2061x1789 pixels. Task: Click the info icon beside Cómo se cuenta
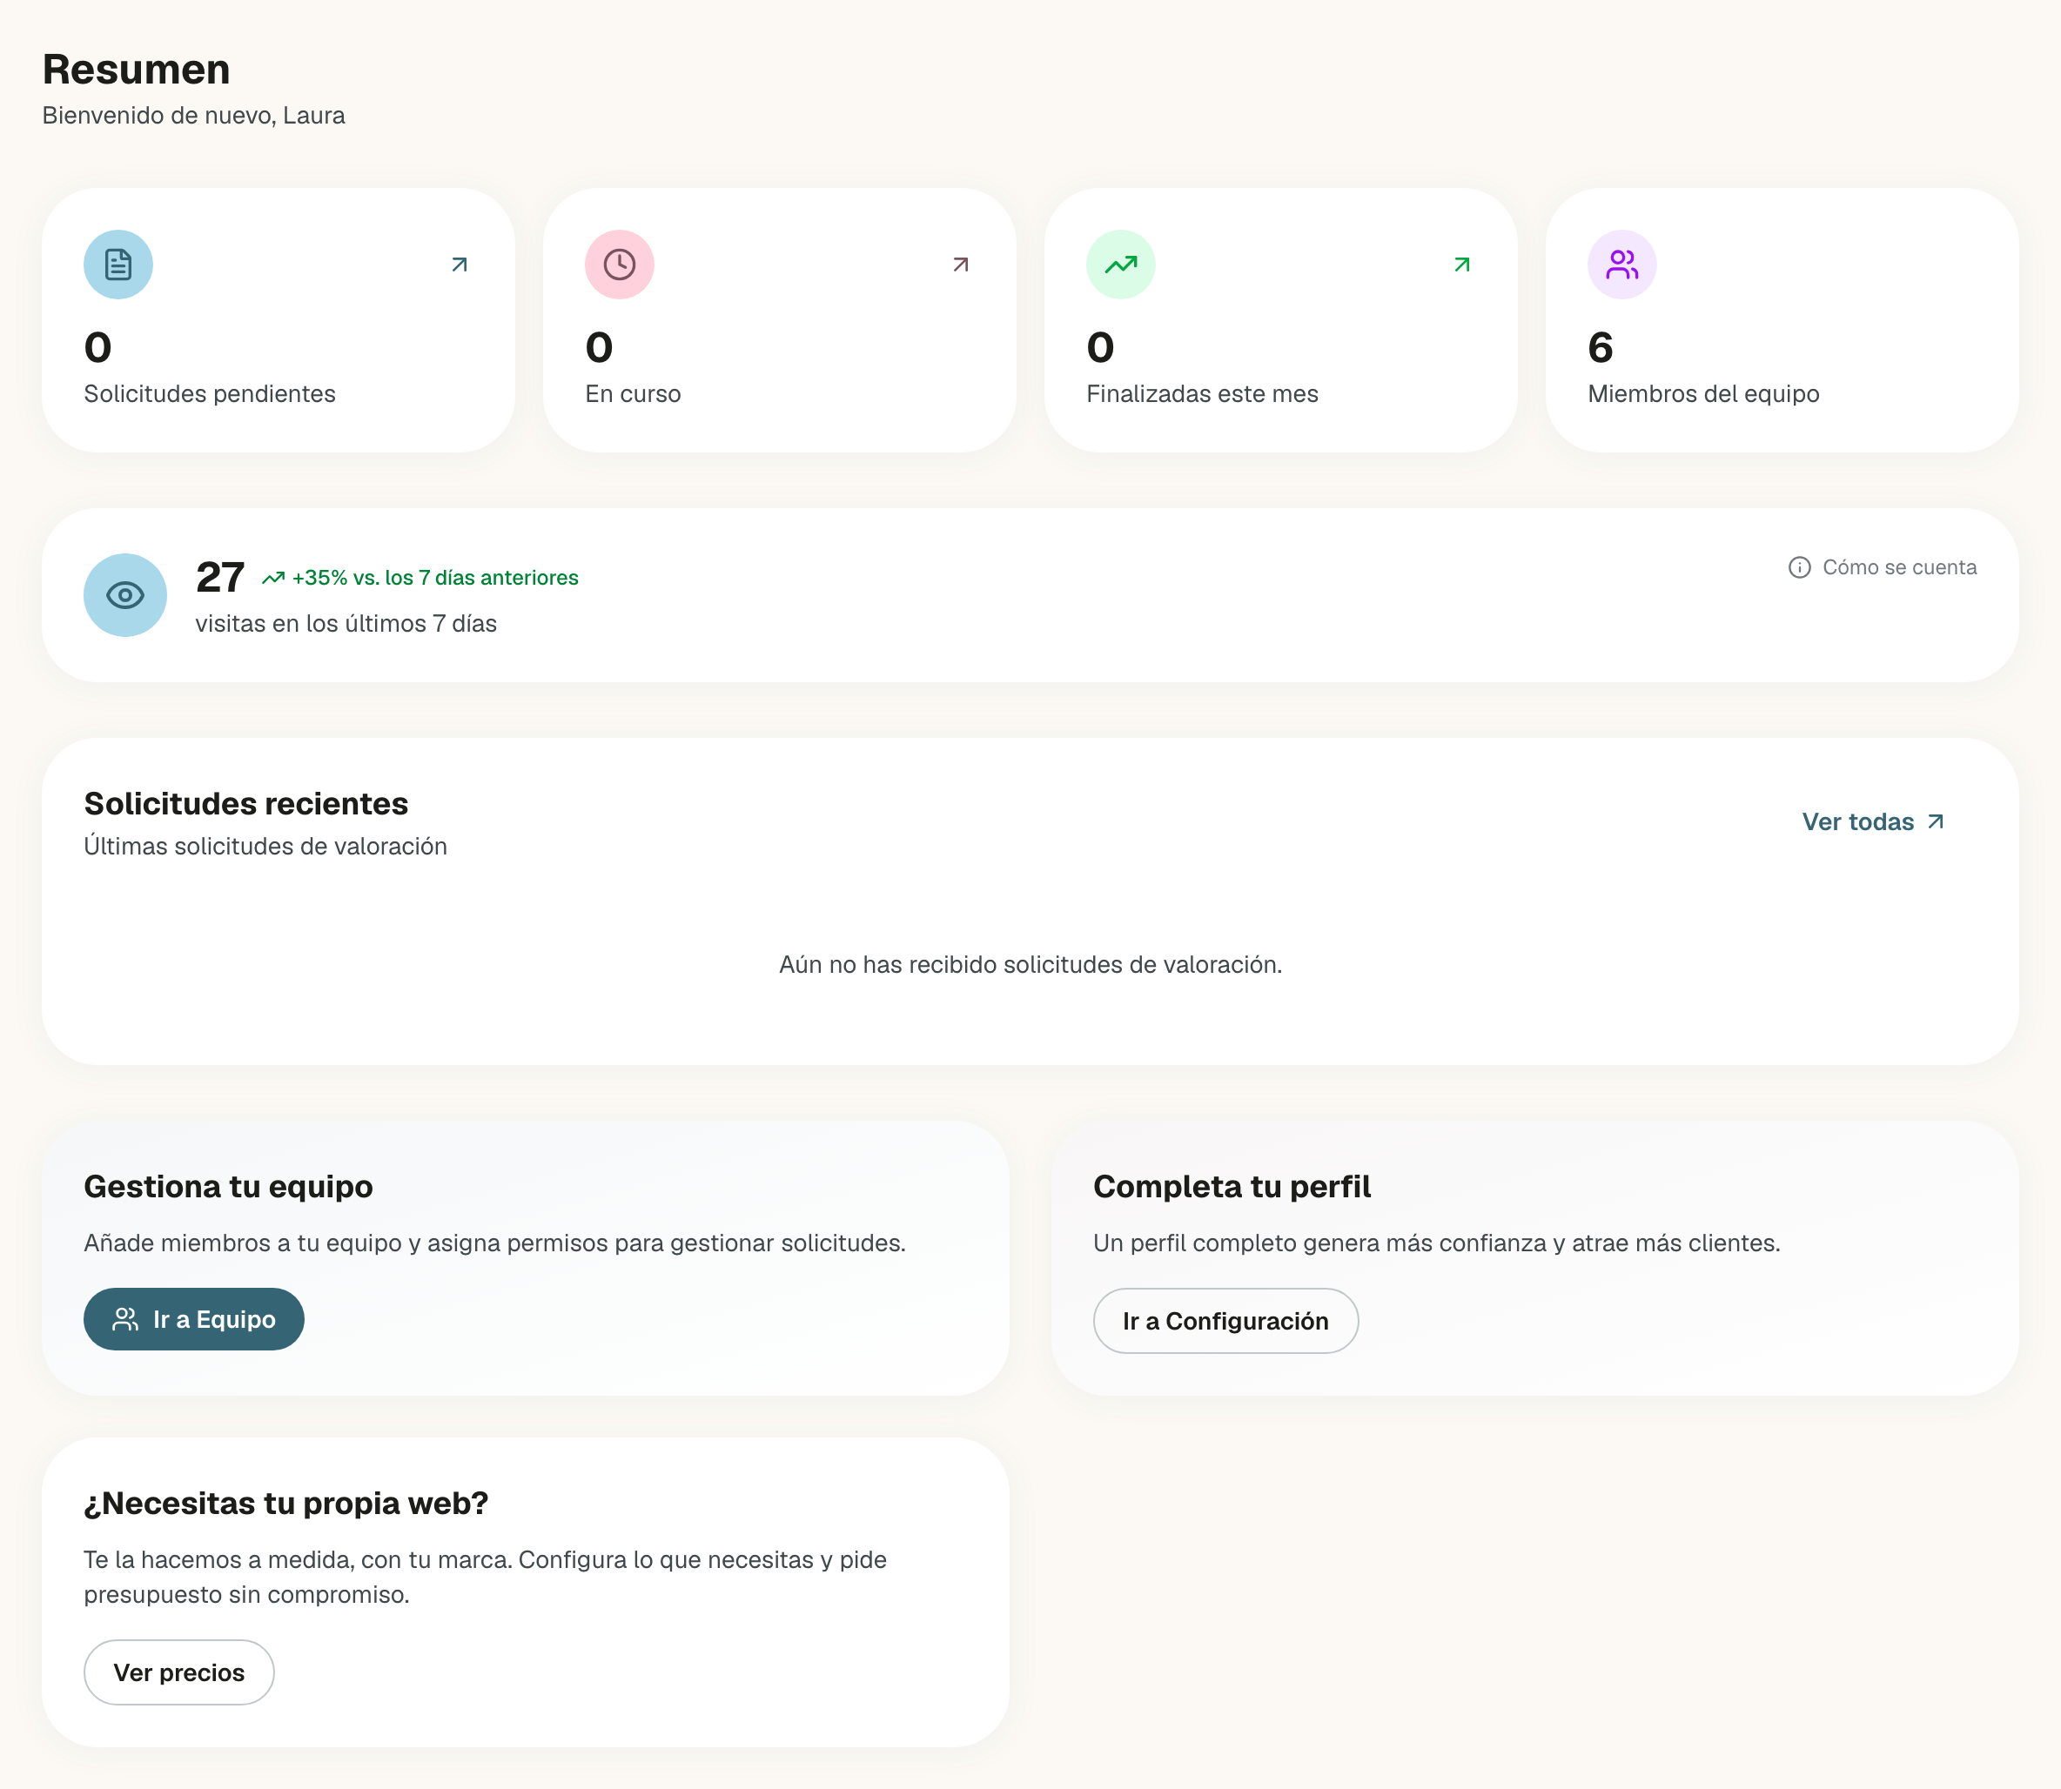[1799, 567]
